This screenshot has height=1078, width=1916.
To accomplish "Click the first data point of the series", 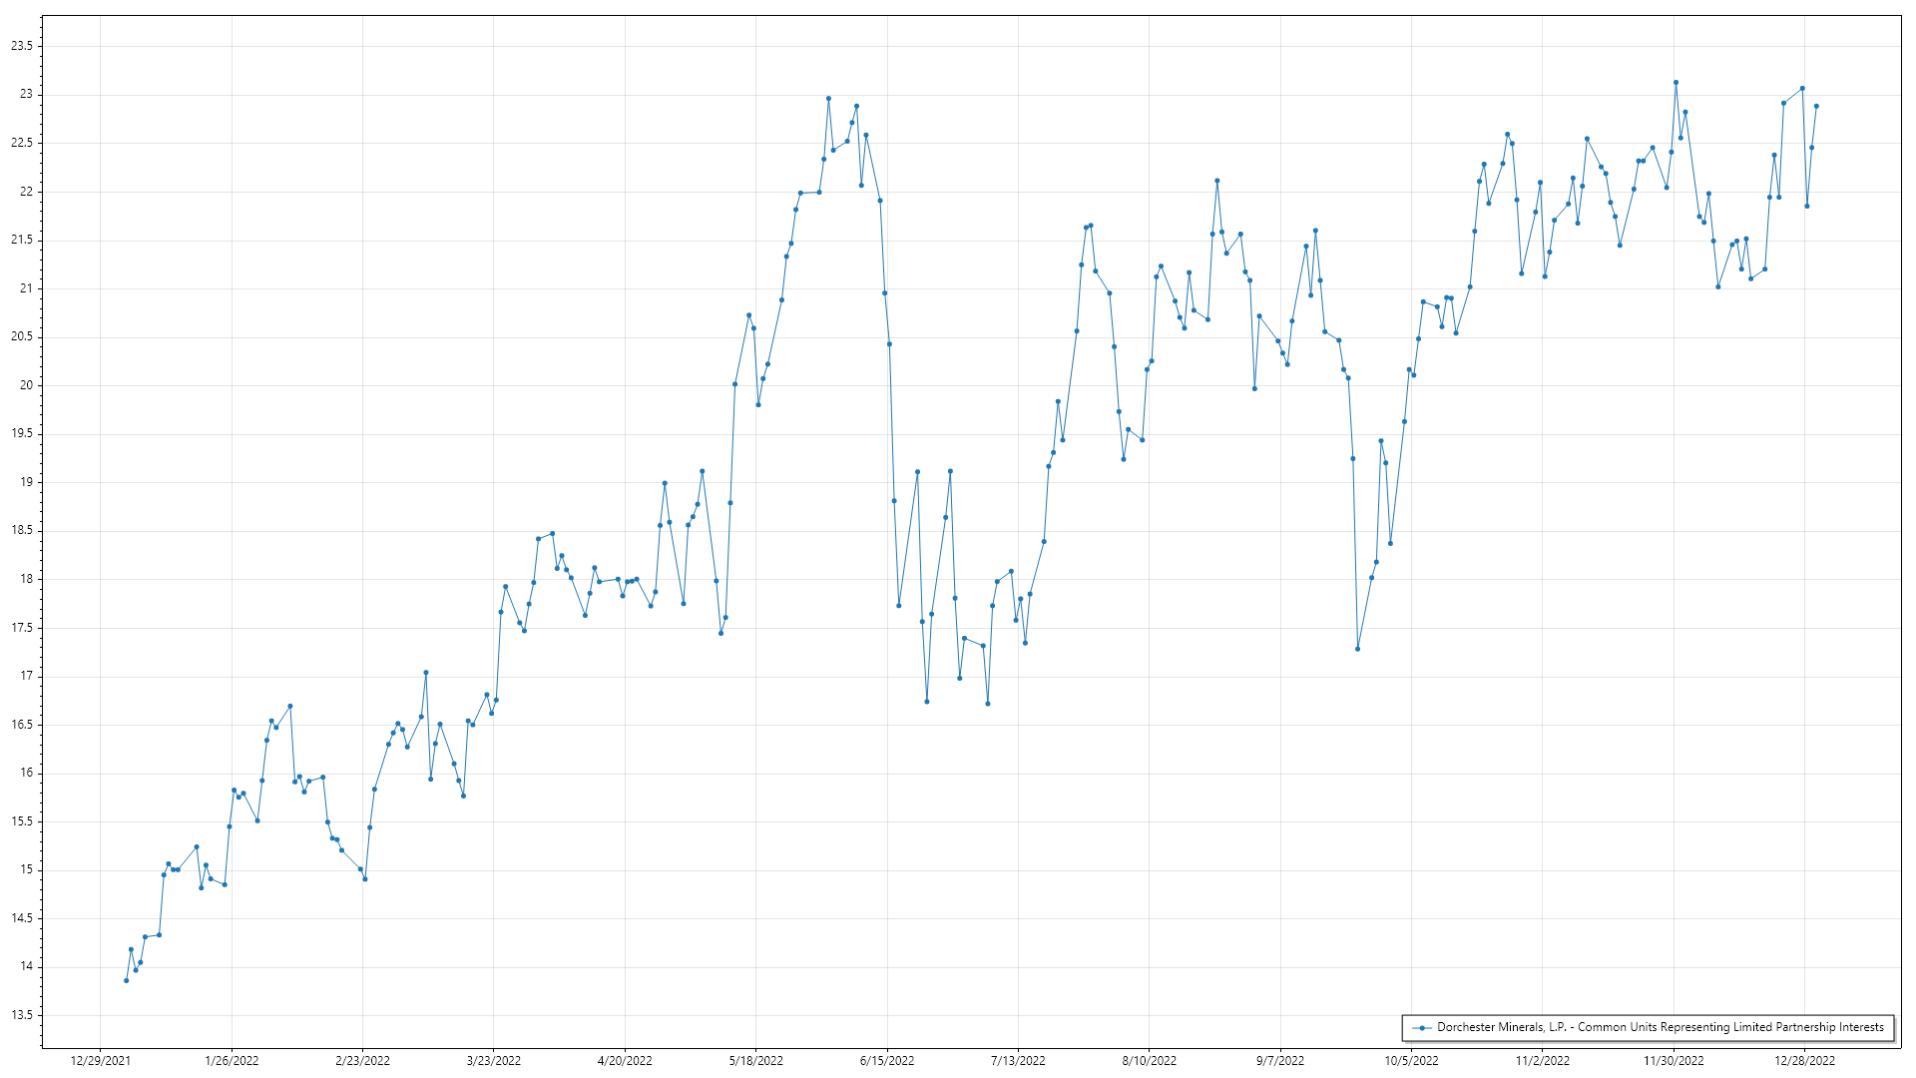I will pos(126,980).
